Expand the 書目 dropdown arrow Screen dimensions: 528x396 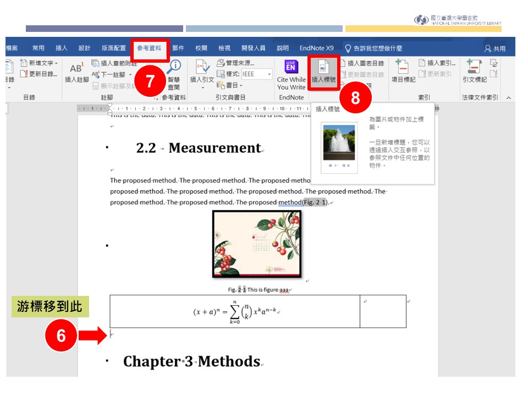click(241, 85)
